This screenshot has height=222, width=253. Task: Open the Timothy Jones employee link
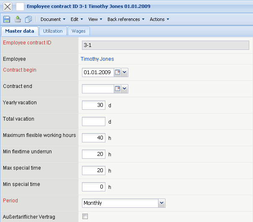(97, 59)
